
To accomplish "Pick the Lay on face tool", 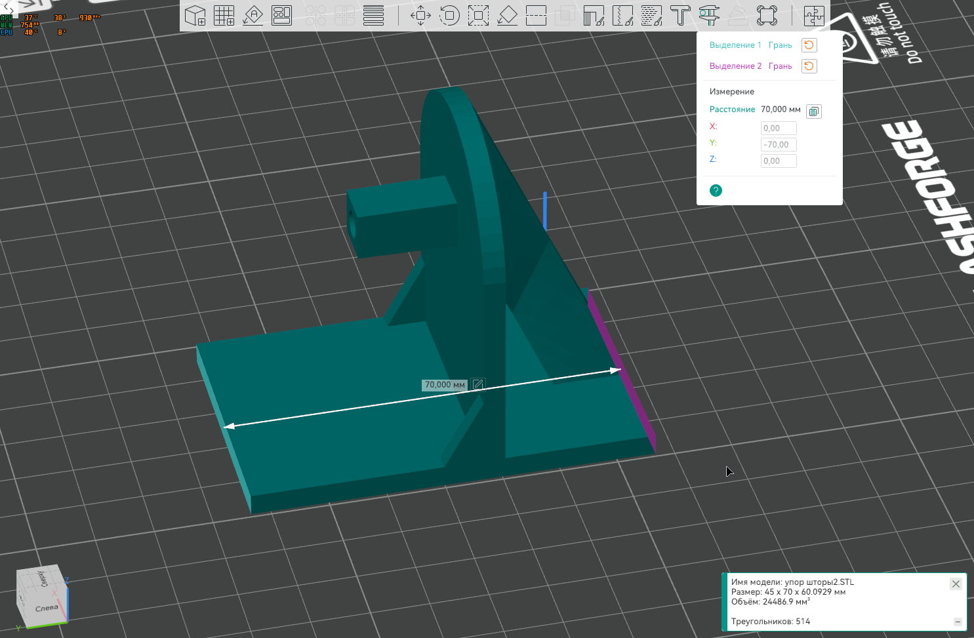I will pyautogui.click(x=507, y=16).
